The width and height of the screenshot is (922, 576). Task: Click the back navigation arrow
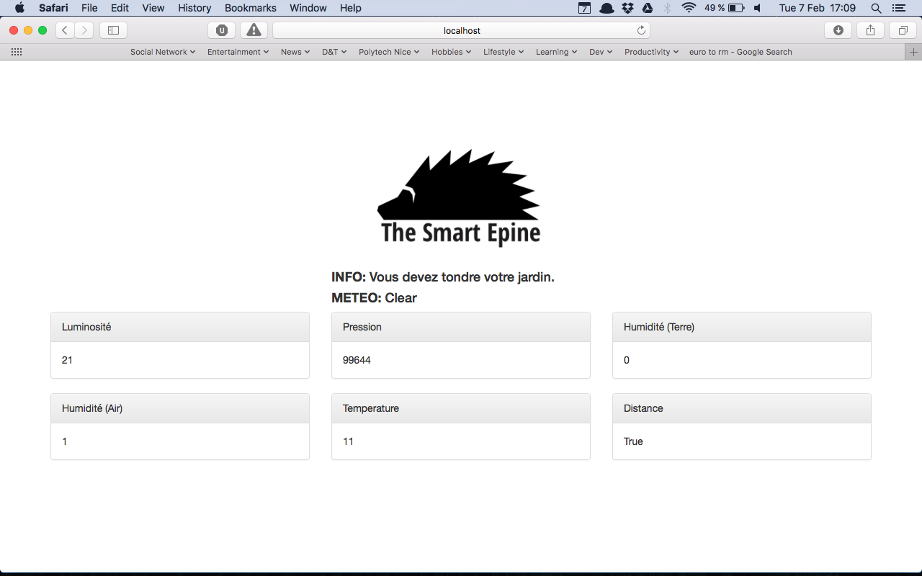pyautogui.click(x=64, y=30)
